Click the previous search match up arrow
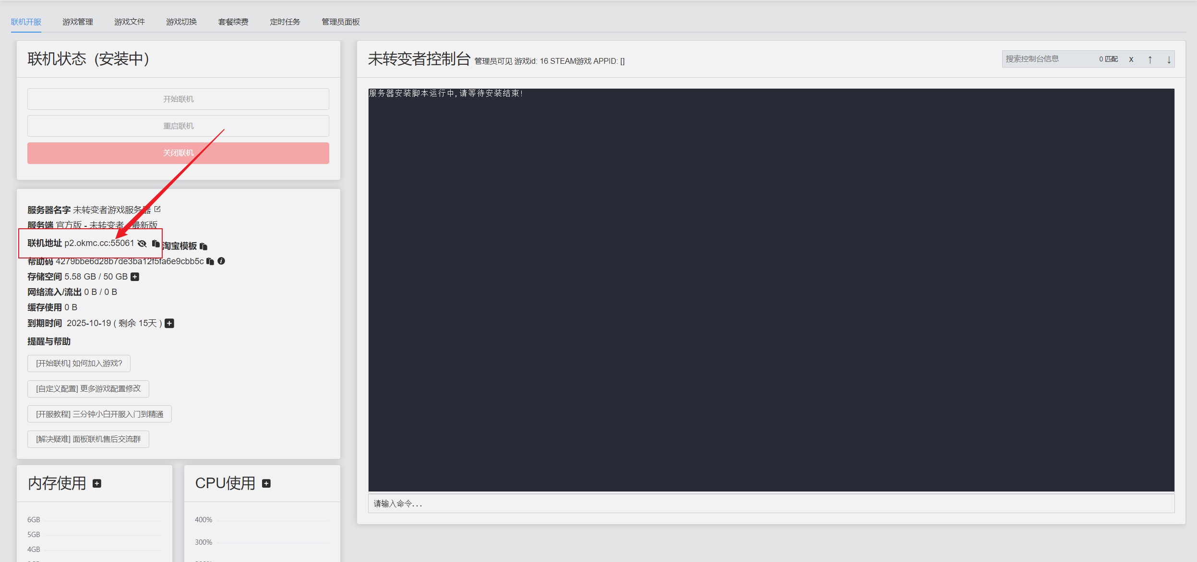This screenshot has width=1197, height=562. [1150, 59]
